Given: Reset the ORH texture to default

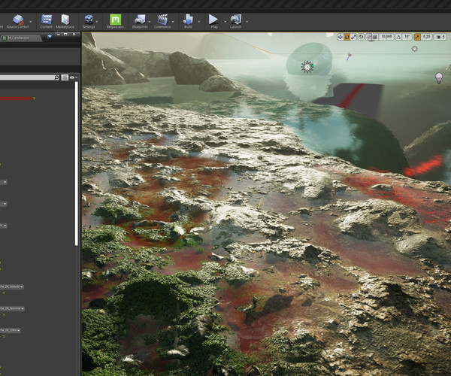Looking at the screenshot, I should [4, 337].
